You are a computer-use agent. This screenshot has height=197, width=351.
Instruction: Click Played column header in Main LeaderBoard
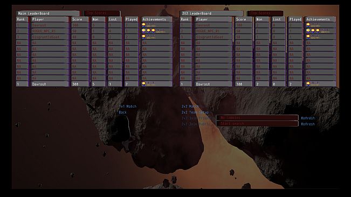pyautogui.click(x=132, y=19)
